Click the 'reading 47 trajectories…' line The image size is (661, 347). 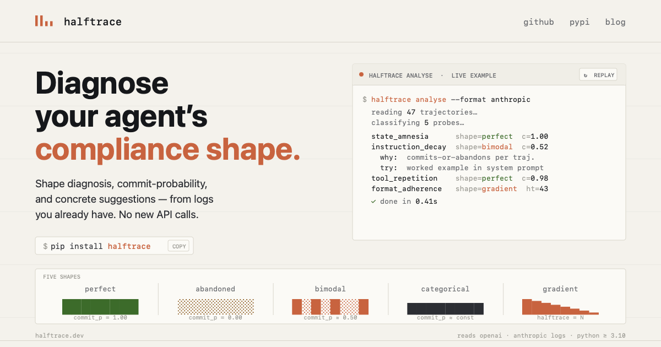(x=424, y=112)
